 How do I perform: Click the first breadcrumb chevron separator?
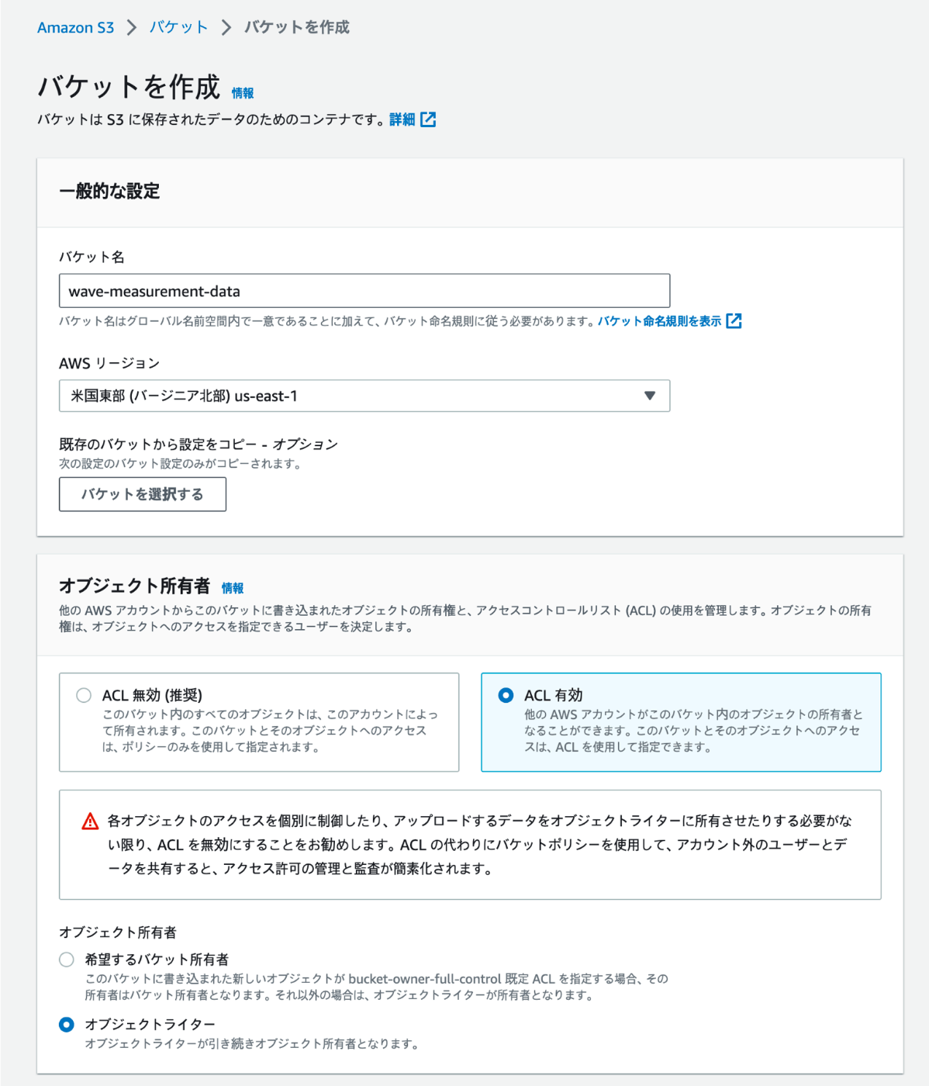pyautogui.click(x=132, y=28)
